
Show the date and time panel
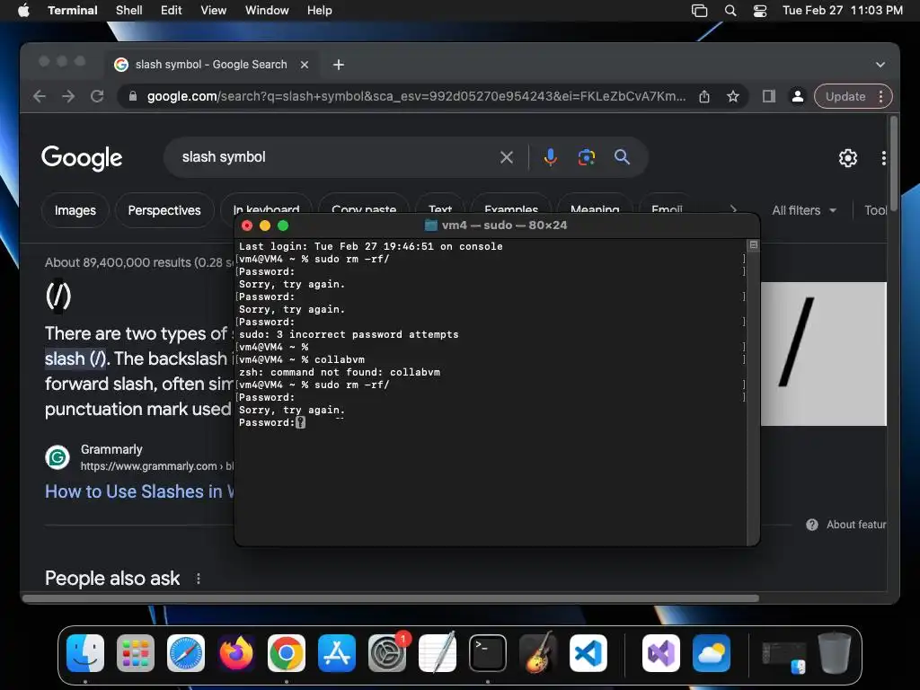pos(842,10)
